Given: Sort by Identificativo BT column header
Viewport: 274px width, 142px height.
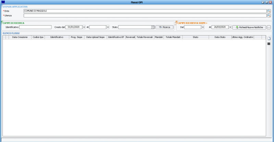Looking at the screenshot, I should pos(116,37).
